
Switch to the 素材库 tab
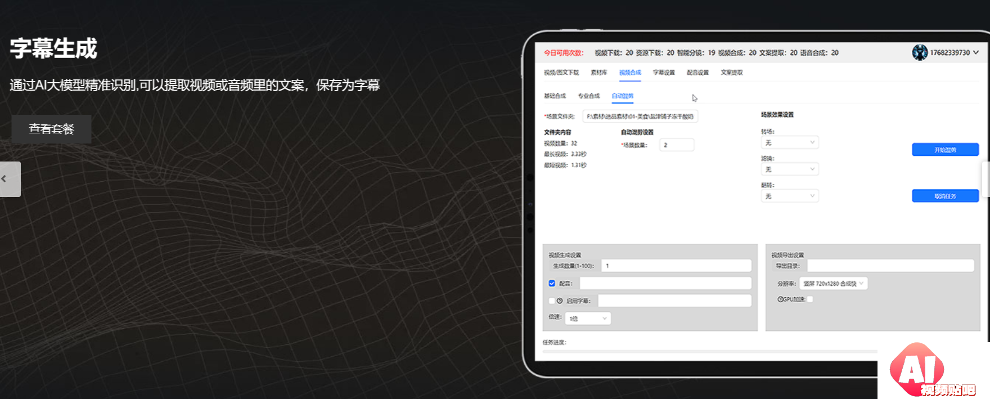598,73
